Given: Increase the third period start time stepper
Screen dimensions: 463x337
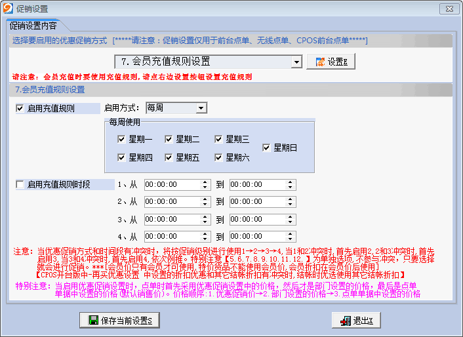Looking at the screenshot, I should [x=205, y=216].
